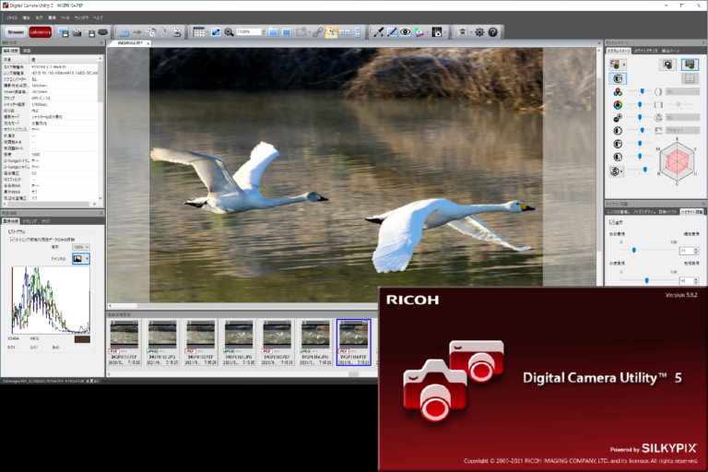Viewport: 708px width, 472px height.
Task: Click the eyedropper on blue square icon
Action: click(x=392, y=32)
